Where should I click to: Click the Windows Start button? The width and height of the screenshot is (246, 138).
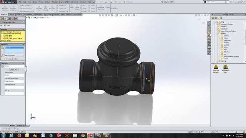(x=3, y=135)
